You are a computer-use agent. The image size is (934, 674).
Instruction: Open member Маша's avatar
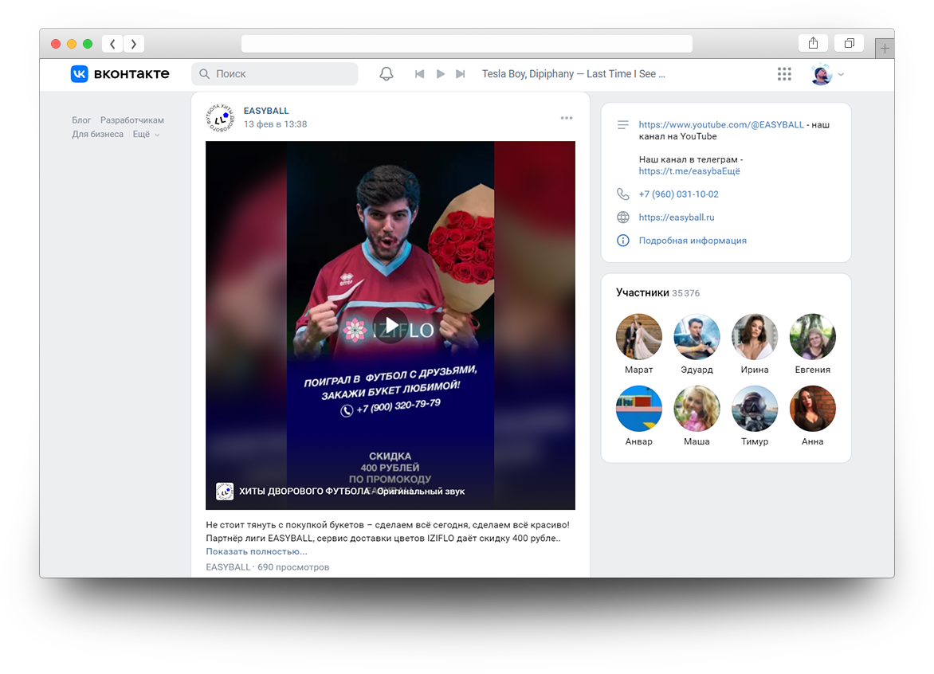pyautogui.click(x=697, y=409)
